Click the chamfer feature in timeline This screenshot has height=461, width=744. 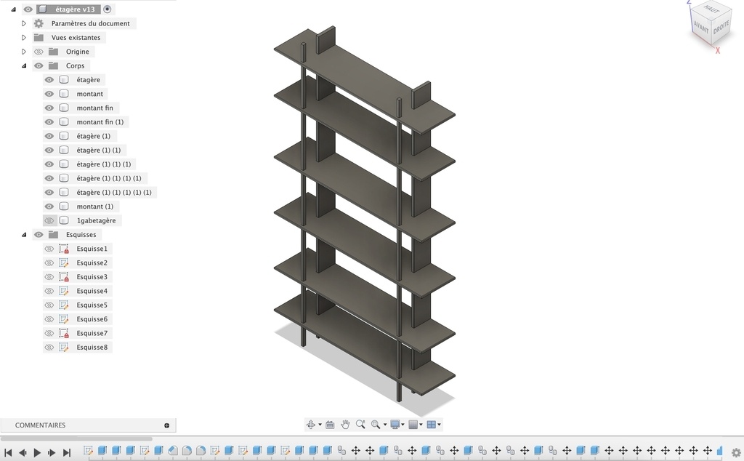(x=173, y=451)
